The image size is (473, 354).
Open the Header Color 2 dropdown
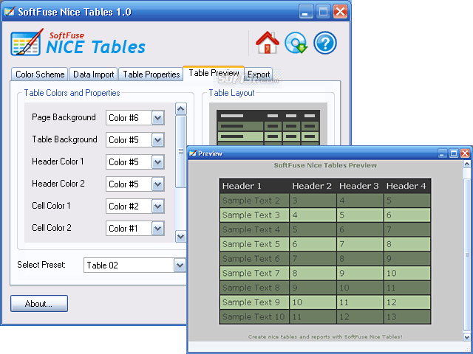coord(158,184)
